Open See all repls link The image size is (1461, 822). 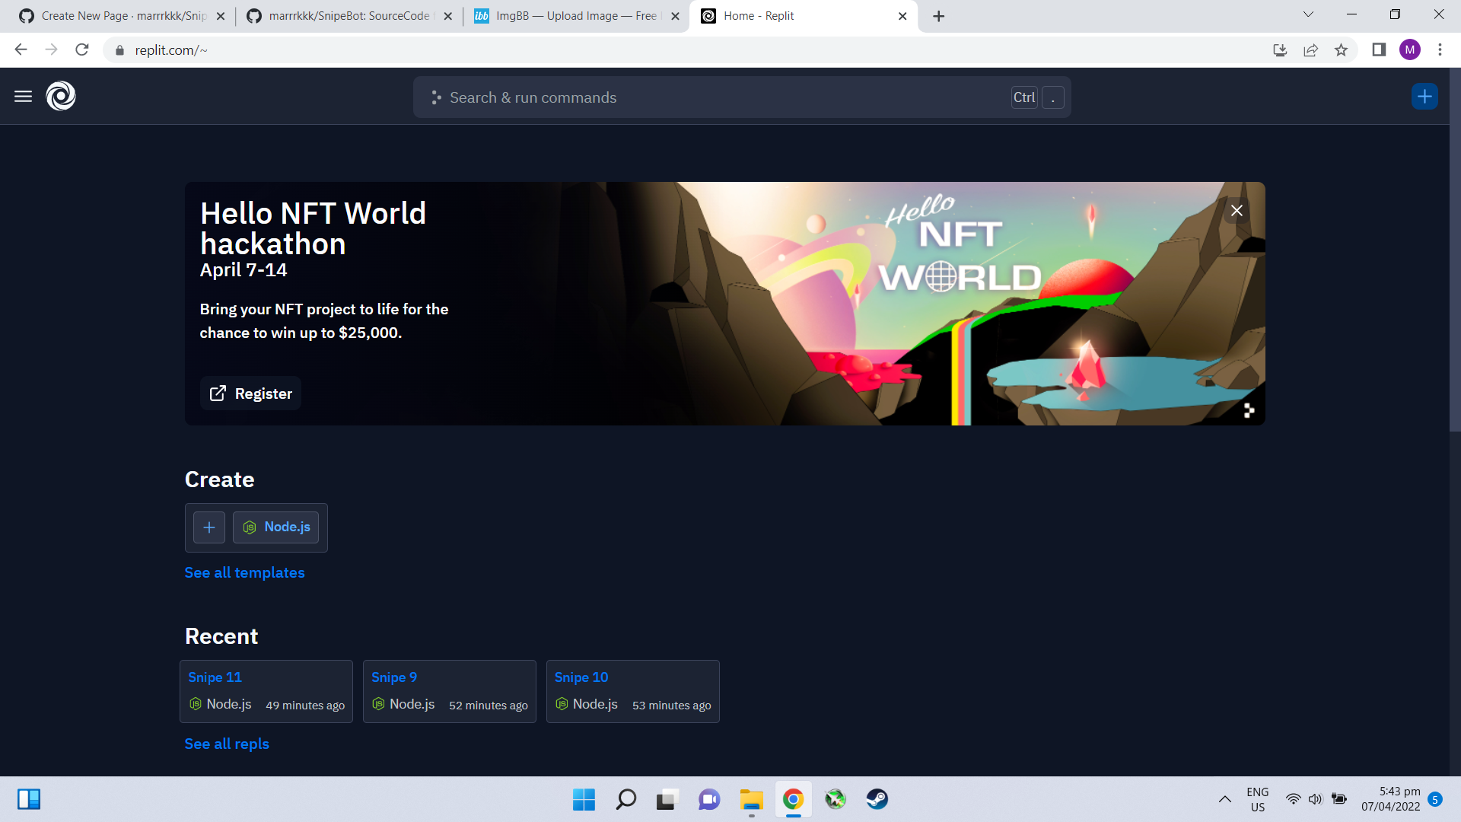click(227, 744)
